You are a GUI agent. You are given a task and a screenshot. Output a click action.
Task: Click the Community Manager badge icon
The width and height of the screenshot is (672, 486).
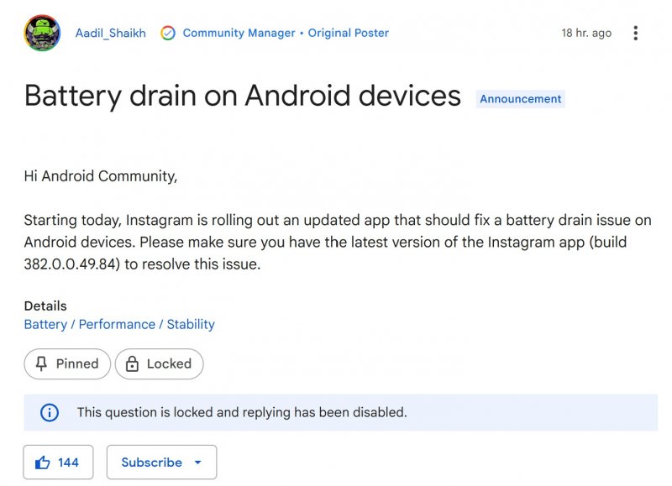(168, 34)
